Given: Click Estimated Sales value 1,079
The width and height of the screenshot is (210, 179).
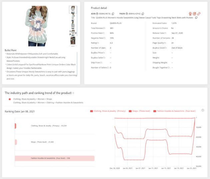Looking at the screenshot, I should (174, 23).
